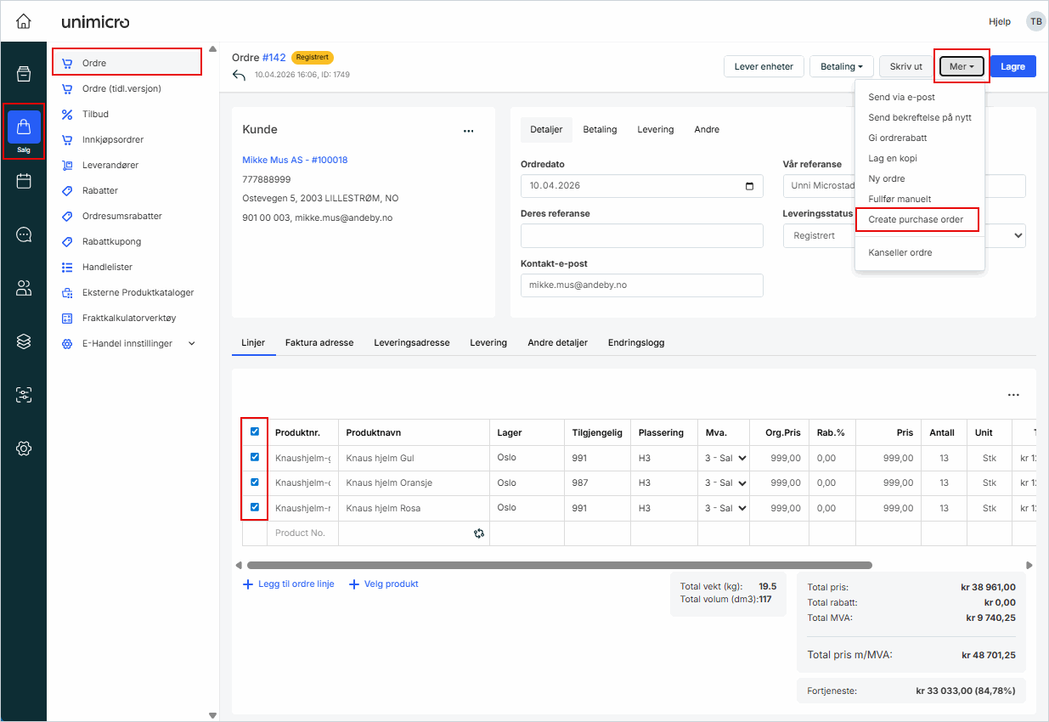The height and width of the screenshot is (722, 1049).
Task: Open the settings gear sidebar icon
Action: click(x=24, y=448)
